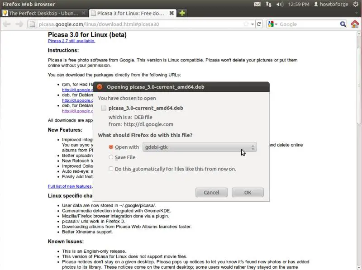Select the Open with radio button
The image size is (362, 270).
click(x=111, y=147)
